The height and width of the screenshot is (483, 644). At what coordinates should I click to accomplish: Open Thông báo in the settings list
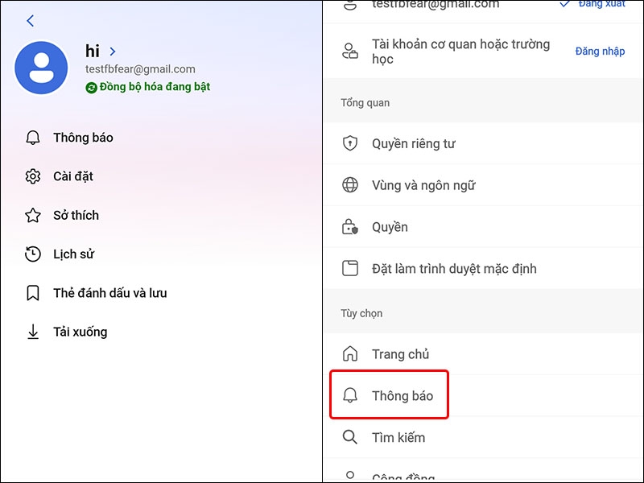(402, 395)
